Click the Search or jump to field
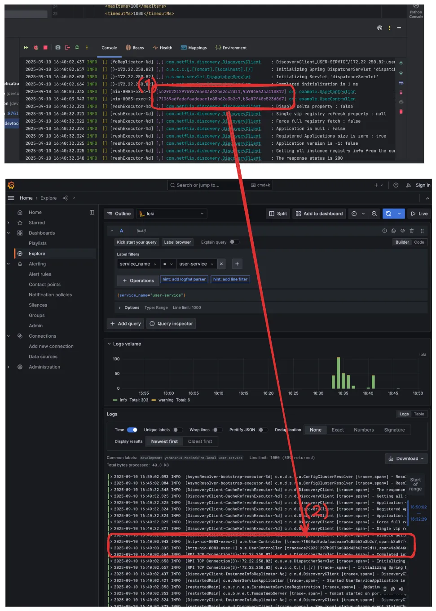The height and width of the screenshot is (611, 436). coord(220,185)
